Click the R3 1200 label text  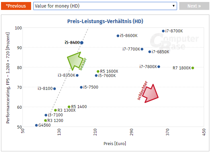55,121
